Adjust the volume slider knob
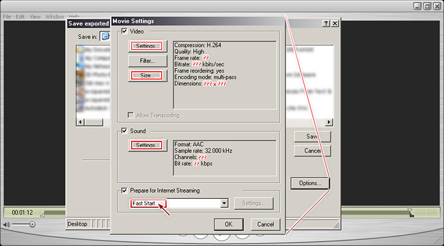The height and width of the screenshot is (246, 444). [32, 224]
